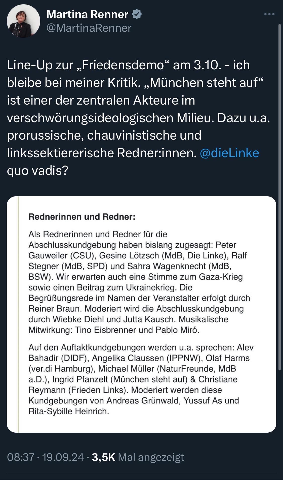Viewport: 283px width, 480px height.
Task: Click the vertical quote bar inside the image
Action: [x=18, y=314]
